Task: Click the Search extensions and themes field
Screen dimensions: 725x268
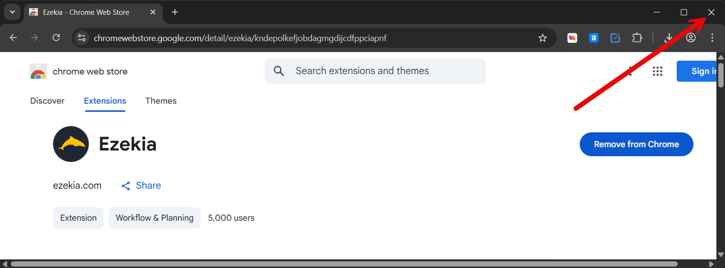Action: tap(375, 71)
